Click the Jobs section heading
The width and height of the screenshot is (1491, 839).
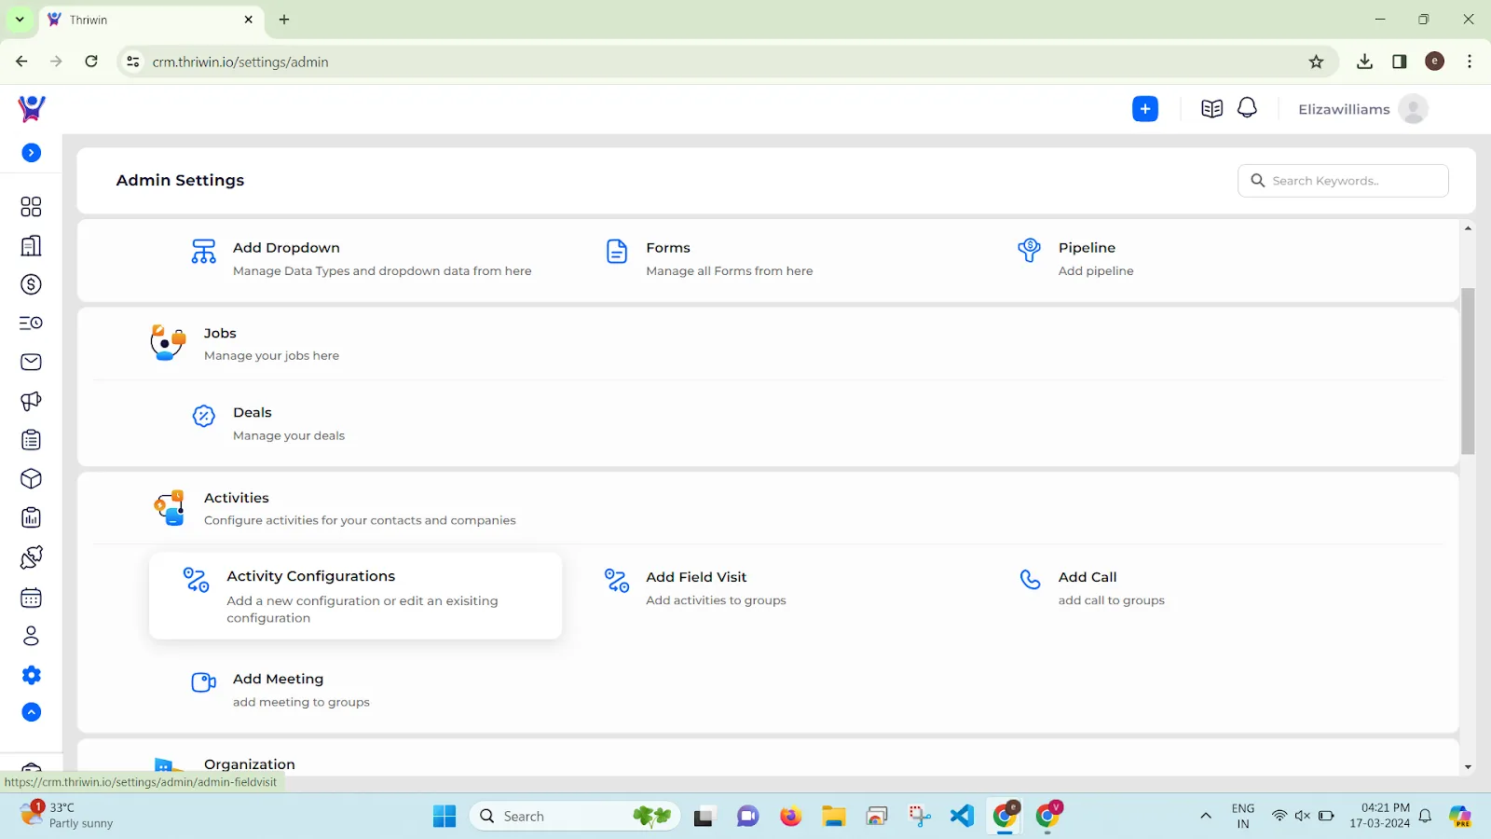click(x=220, y=333)
